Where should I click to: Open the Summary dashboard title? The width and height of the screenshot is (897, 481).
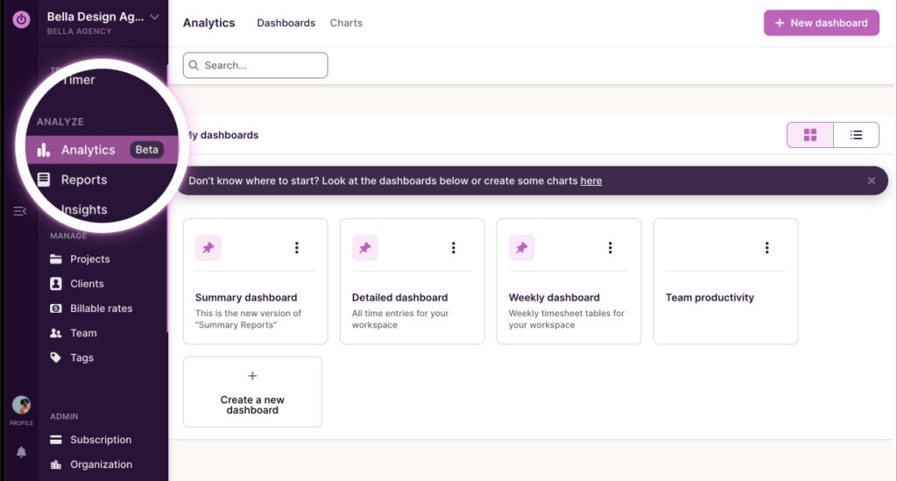[x=246, y=297]
